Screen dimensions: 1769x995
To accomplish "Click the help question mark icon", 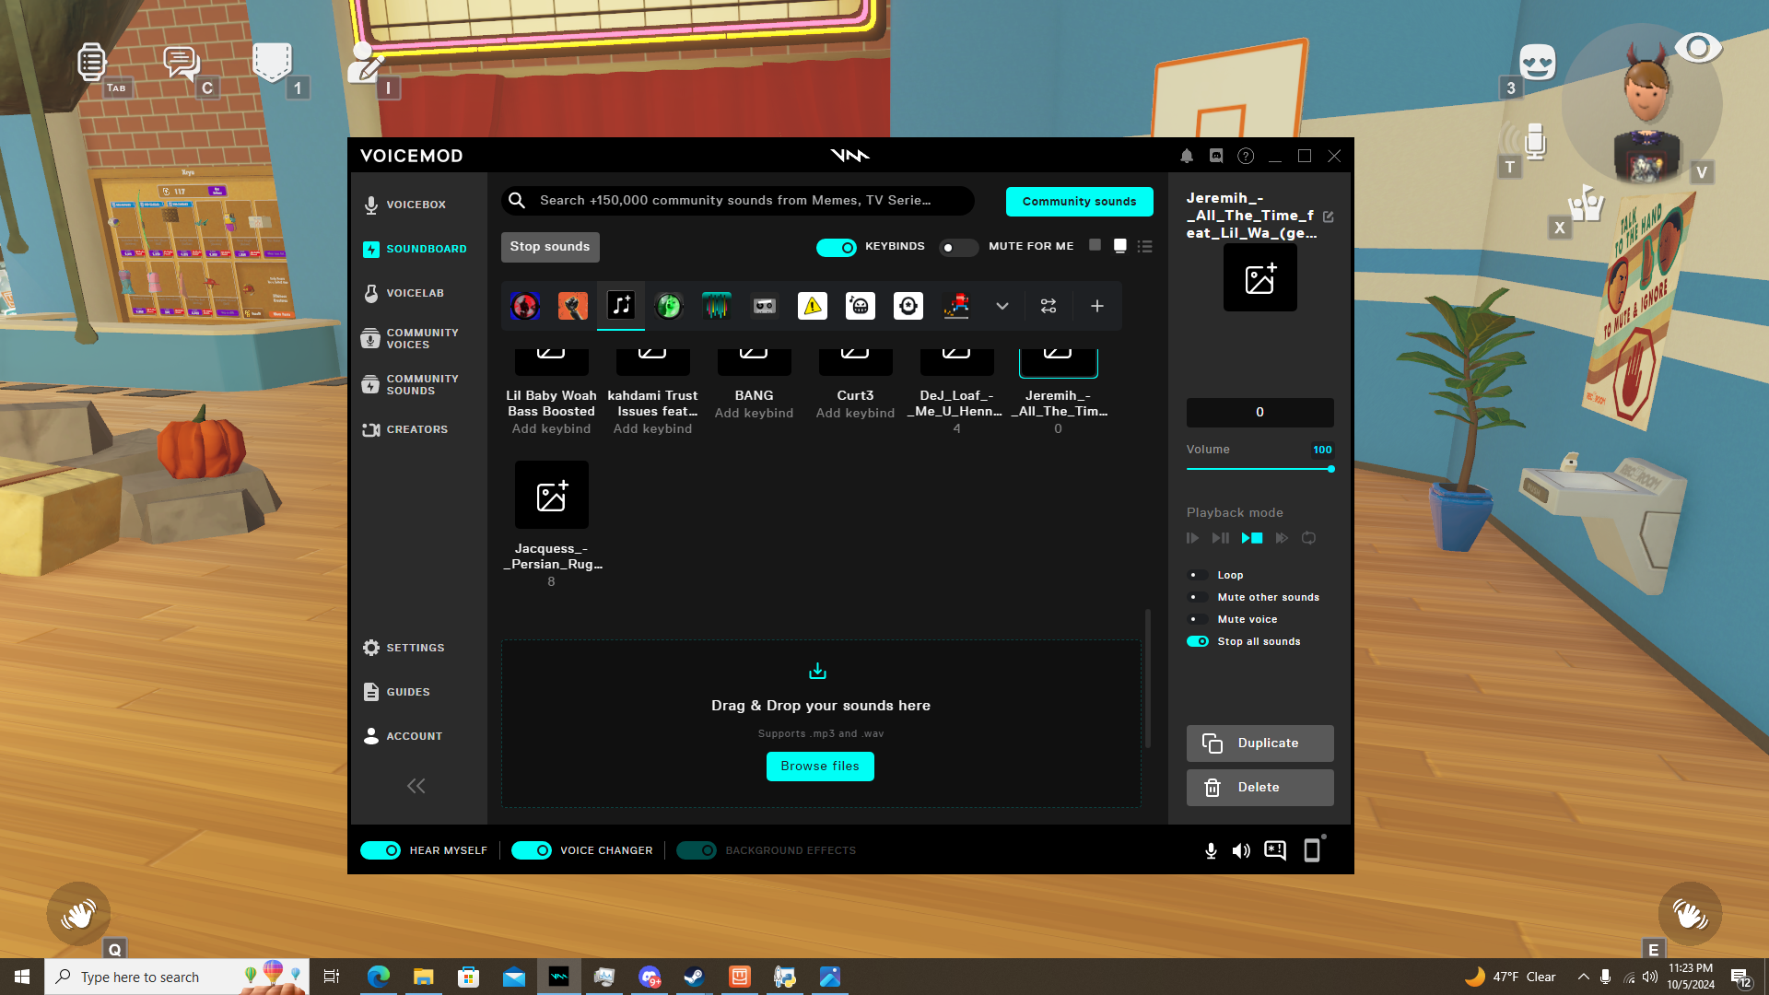I will [1246, 157].
